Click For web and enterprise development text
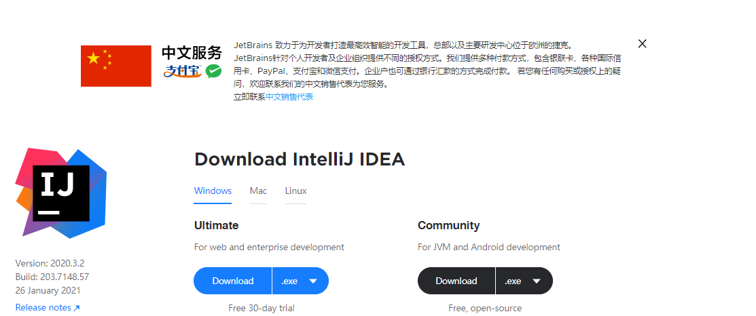756x316 pixels. 269,248
